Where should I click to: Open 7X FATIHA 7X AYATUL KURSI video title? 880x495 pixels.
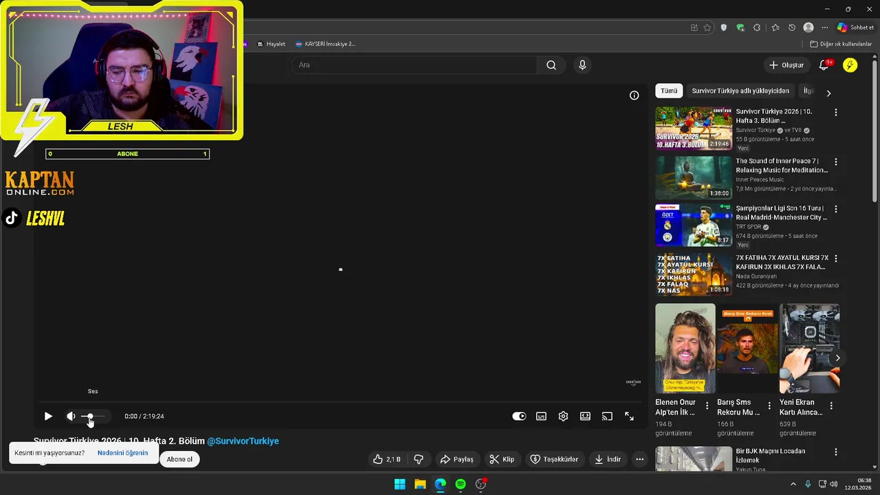(782, 262)
